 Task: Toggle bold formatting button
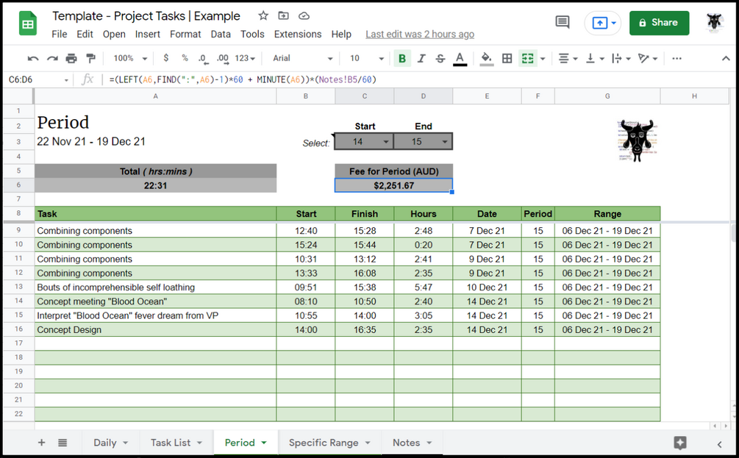pyautogui.click(x=402, y=58)
